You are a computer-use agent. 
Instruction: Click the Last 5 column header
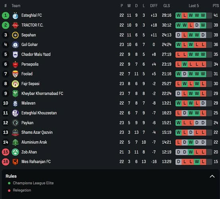194,6
